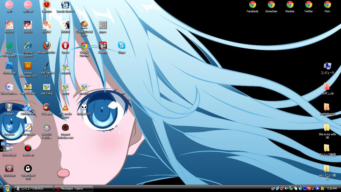Screen dimensions: 341x192
Task: Open the Facebook Chrome shortcut
Action: coord(252,7)
